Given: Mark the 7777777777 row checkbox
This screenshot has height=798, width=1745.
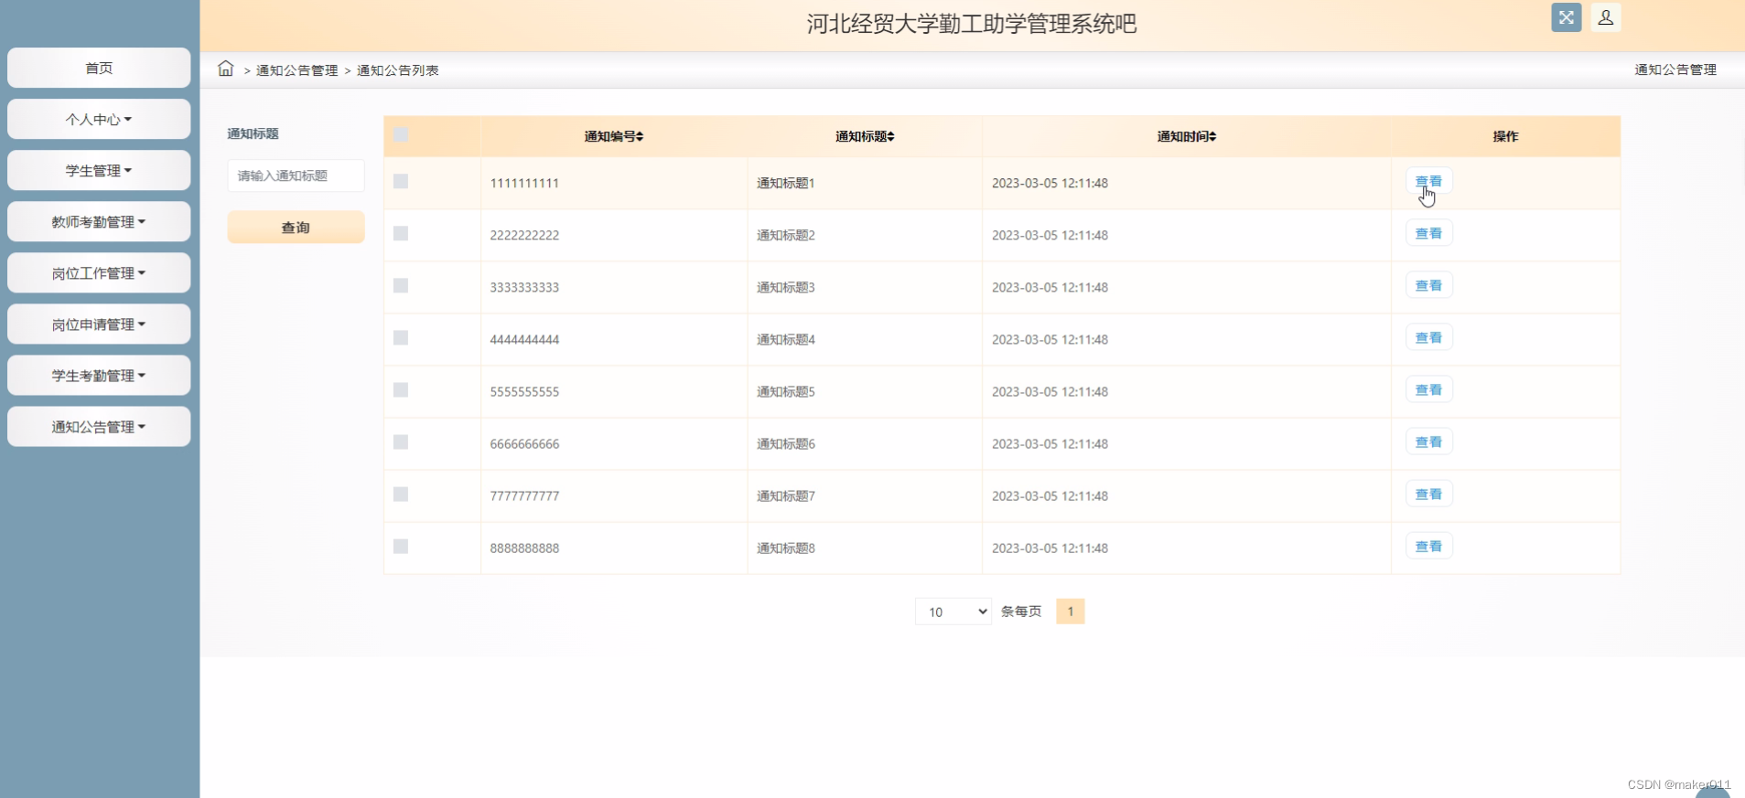Looking at the screenshot, I should [401, 494].
